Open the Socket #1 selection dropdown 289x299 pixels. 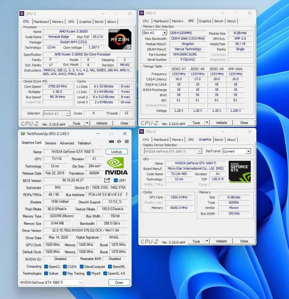tap(67, 114)
